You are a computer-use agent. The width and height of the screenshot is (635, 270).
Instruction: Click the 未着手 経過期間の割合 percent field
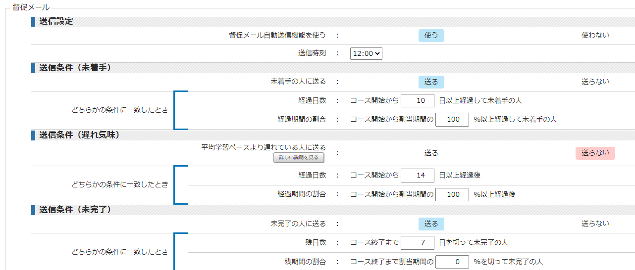click(x=452, y=119)
